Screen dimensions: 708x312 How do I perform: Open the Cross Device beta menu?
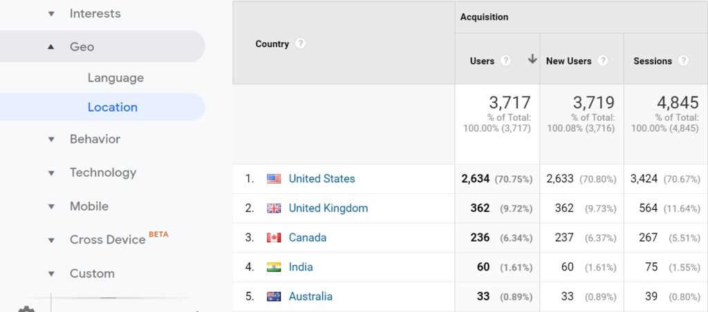(x=107, y=240)
